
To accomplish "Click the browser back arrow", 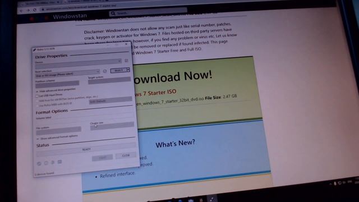I will (21, 11).
